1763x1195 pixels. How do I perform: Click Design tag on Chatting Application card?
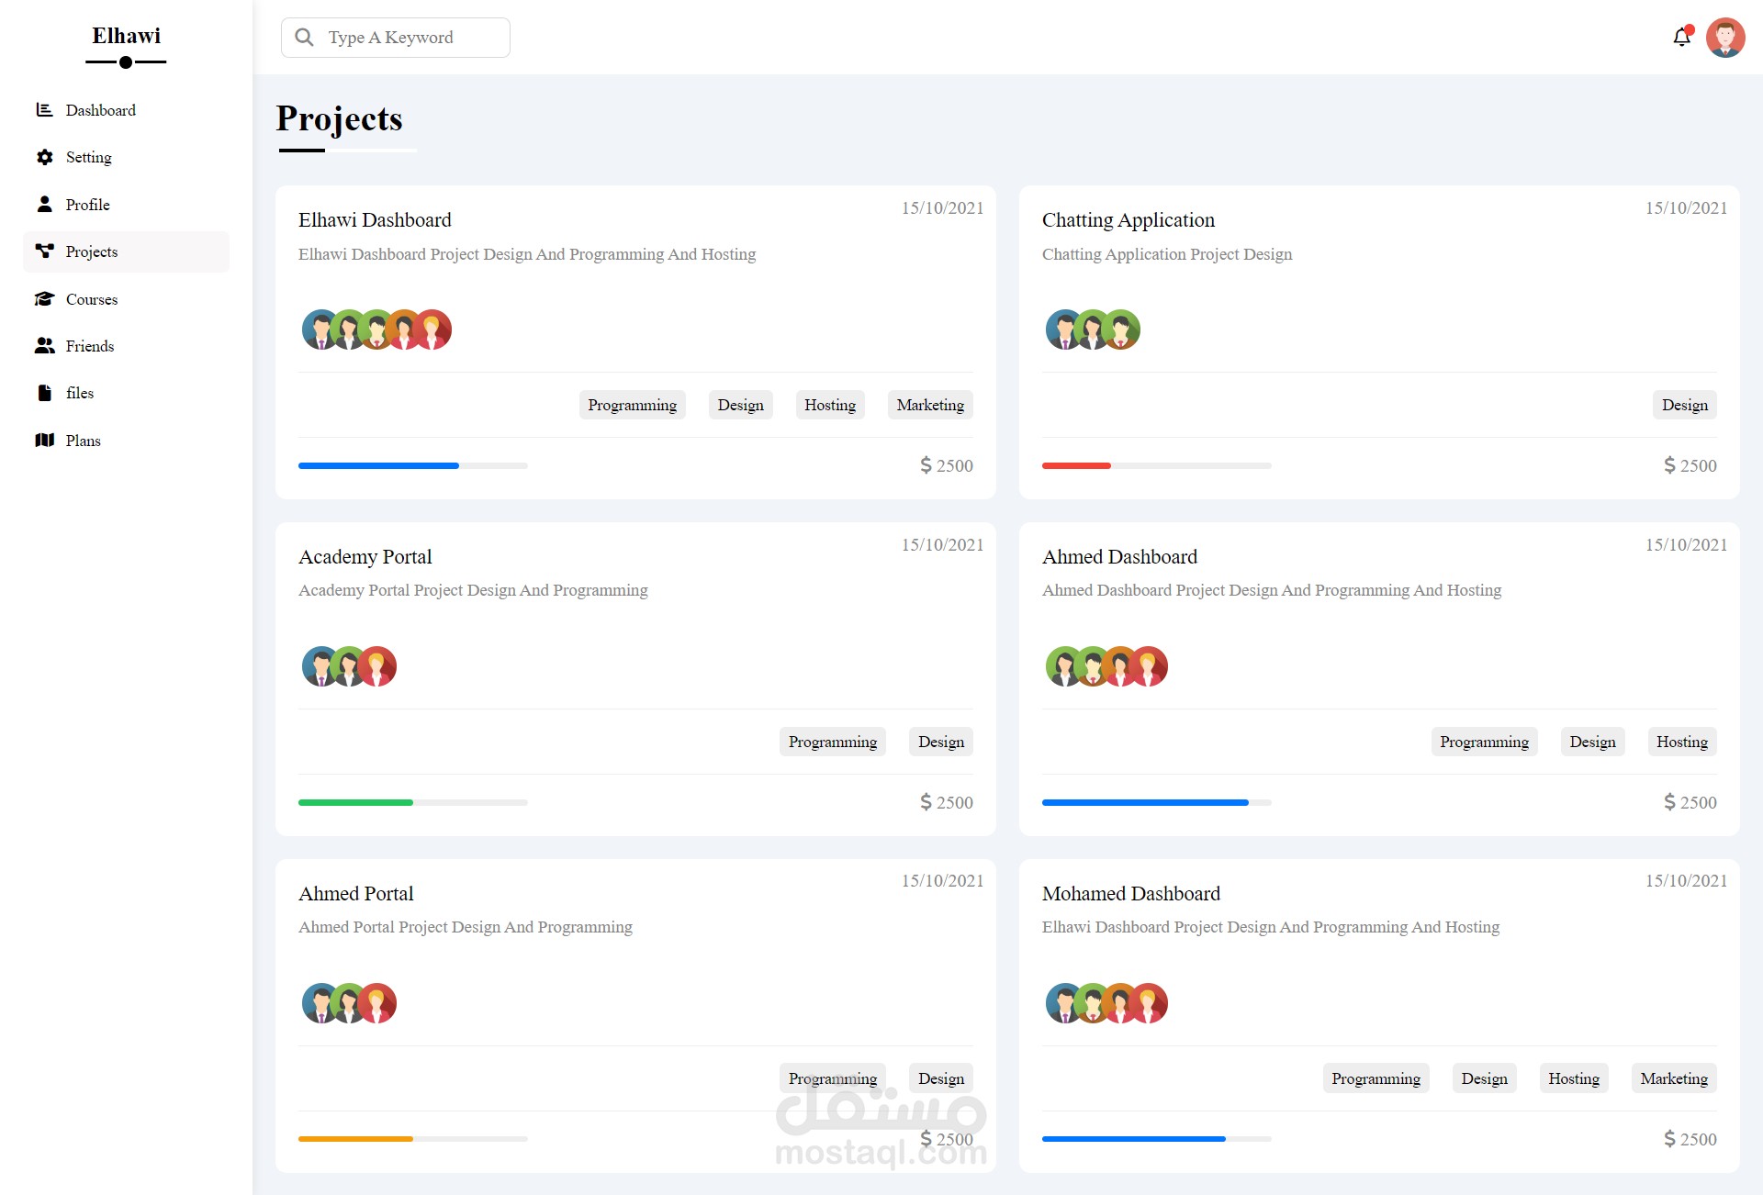coord(1684,405)
